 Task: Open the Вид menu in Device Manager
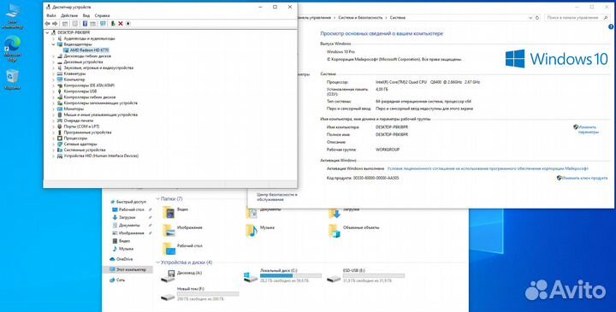(86, 15)
